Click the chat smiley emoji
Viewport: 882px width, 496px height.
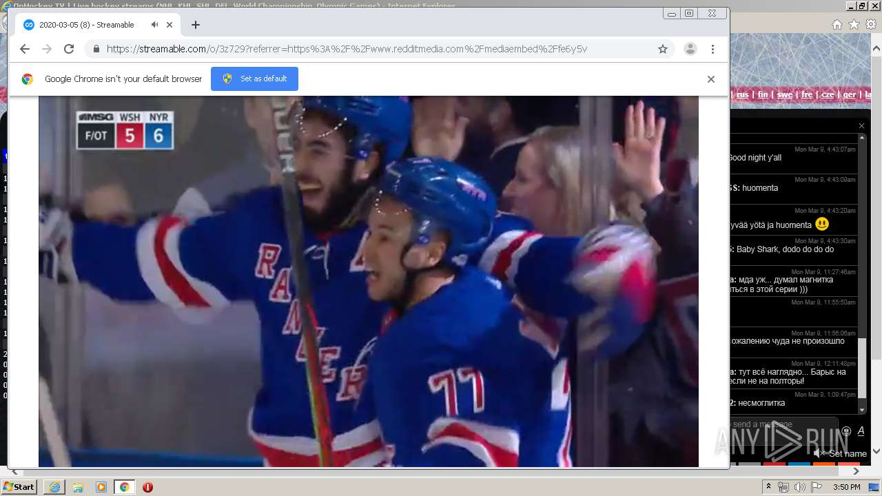(x=822, y=224)
